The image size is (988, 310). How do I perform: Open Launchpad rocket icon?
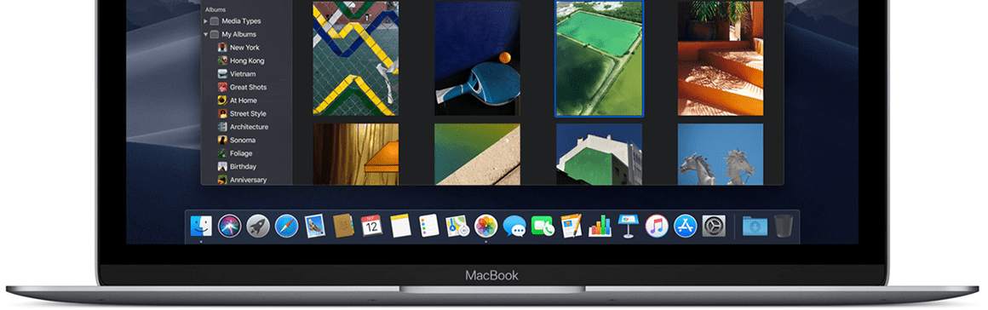point(258,226)
